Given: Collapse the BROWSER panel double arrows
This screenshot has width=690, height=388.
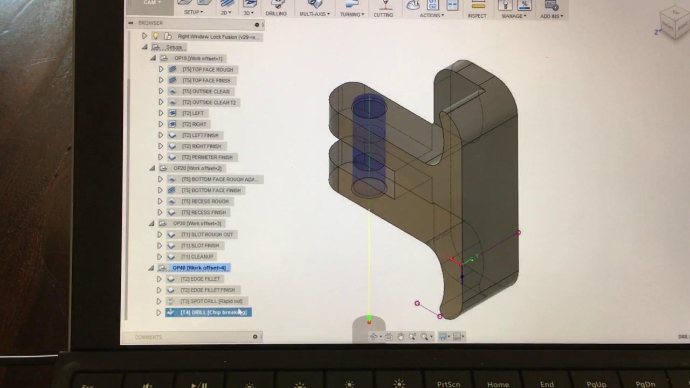Looking at the screenshot, I should pyautogui.click(x=130, y=23).
